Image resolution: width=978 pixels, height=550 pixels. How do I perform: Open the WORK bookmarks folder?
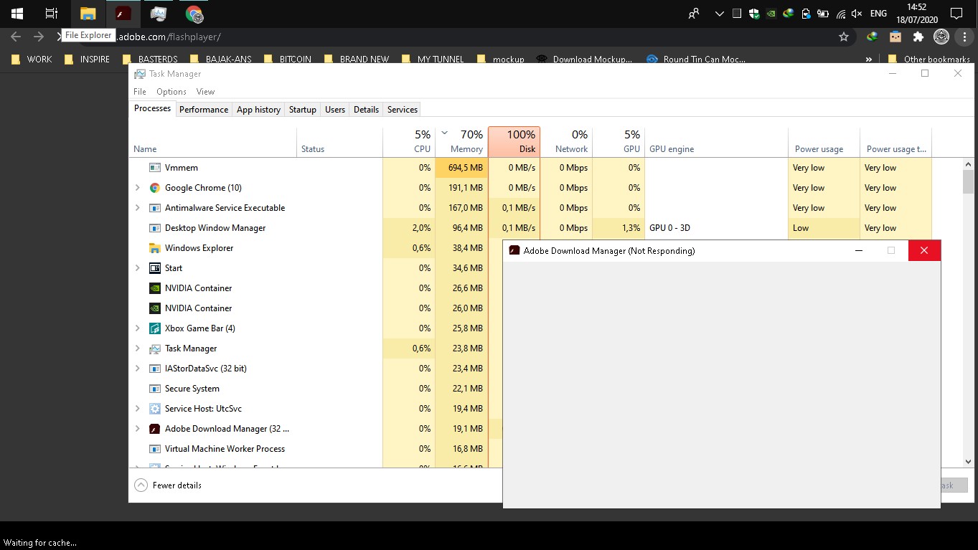(x=32, y=60)
